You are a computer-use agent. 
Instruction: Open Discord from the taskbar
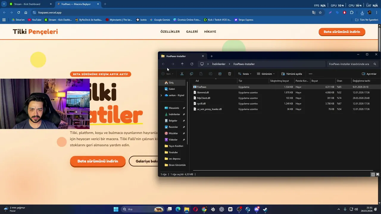pos(257,209)
